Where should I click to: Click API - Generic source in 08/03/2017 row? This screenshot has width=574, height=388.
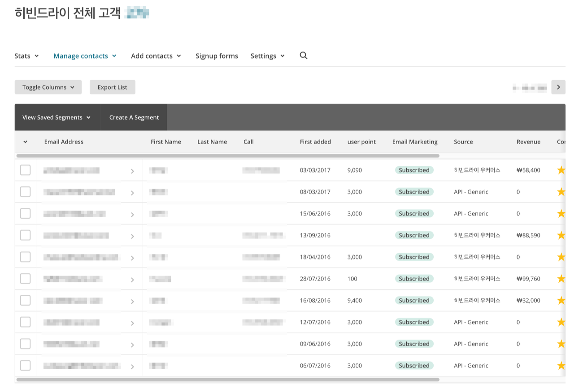[471, 192]
